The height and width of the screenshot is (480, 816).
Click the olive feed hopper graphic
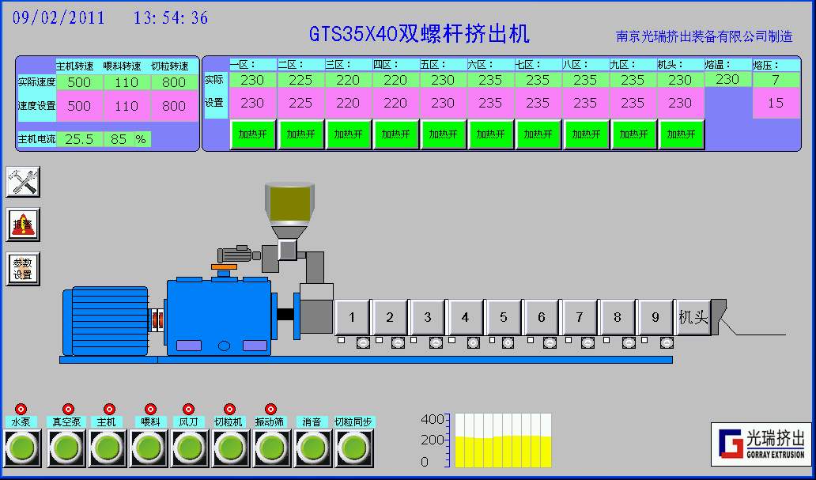coord(289,204)
